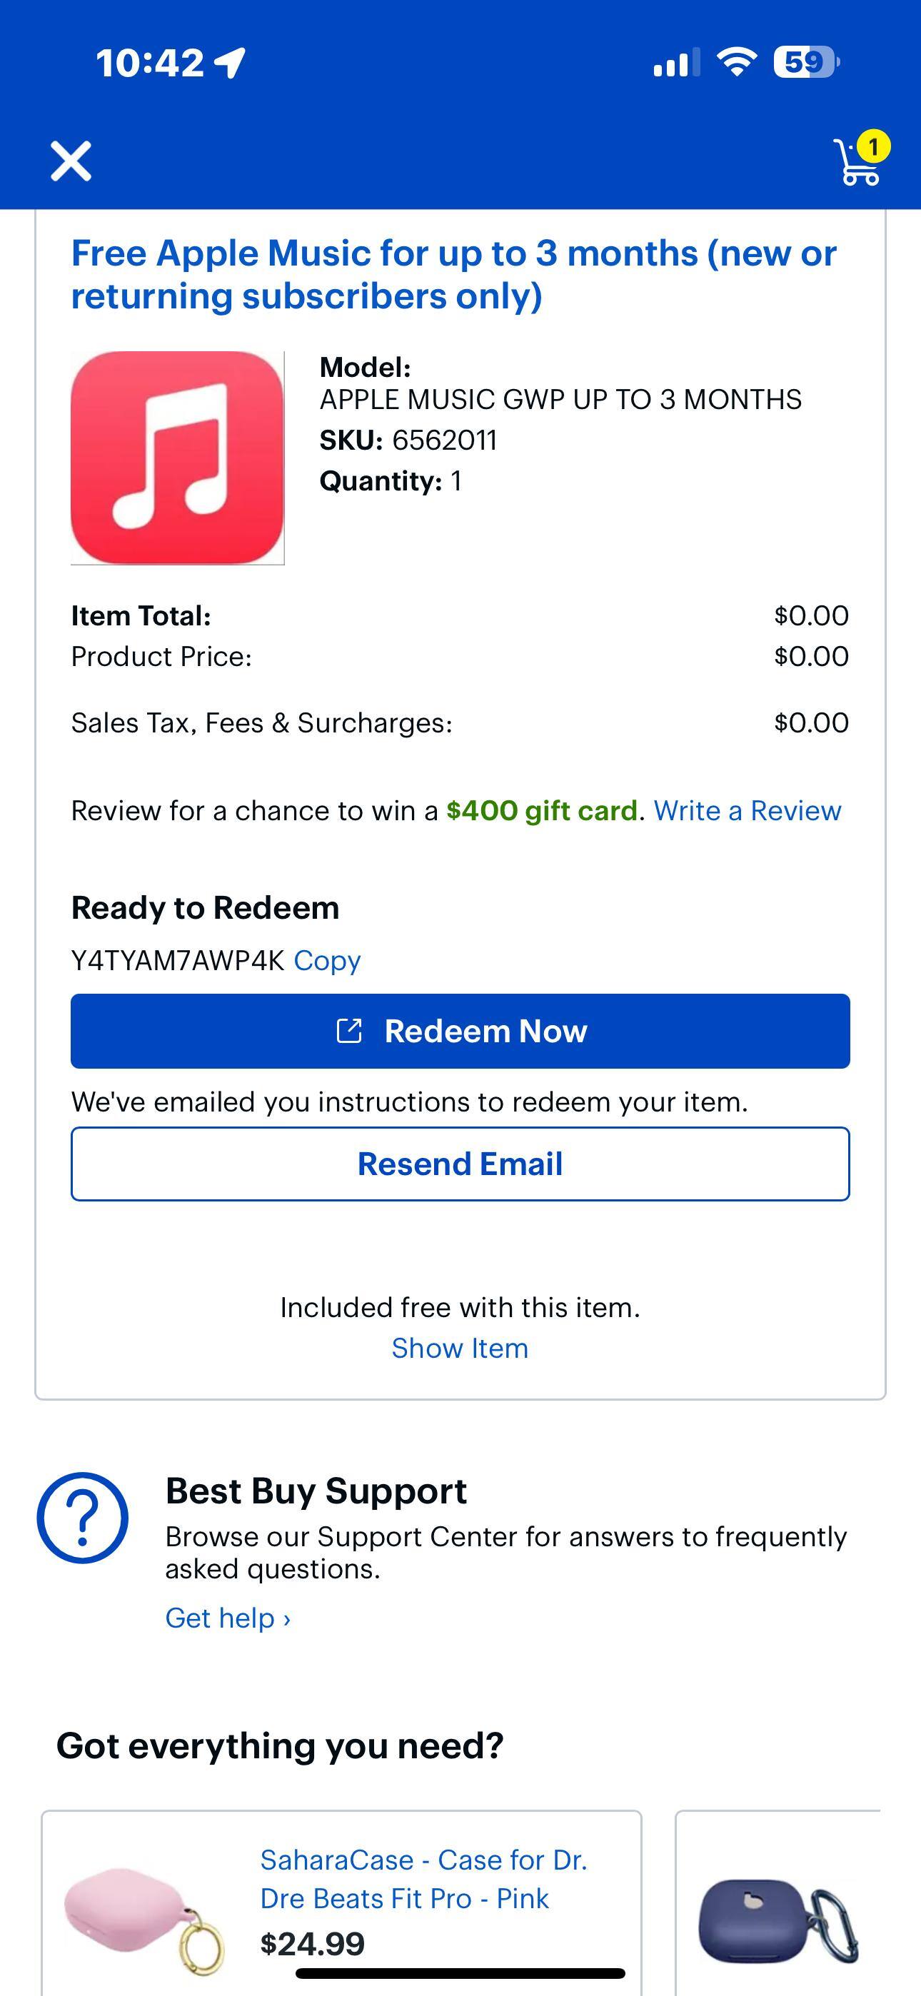Viewport: 921px width, 1996px height.
Task: Open SaharaCase pink Beats Fit Pro case
Action: coord(423,1879)
